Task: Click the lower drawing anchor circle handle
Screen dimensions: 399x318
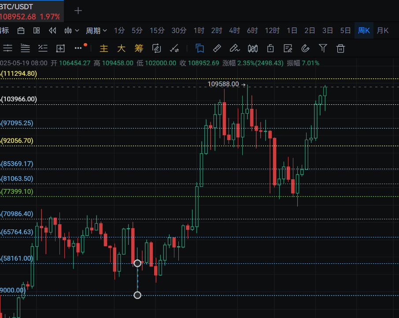Action: tap(137, 295)
